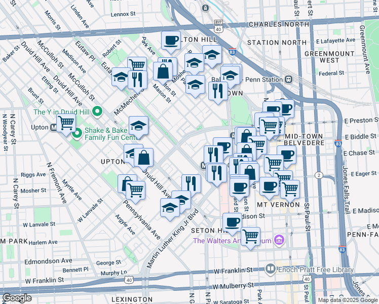The width and height of the screenshot is (379, 304).
Task: Click the restaurant marker near Druid Hill Ave south
Action: tap(191, 183)
